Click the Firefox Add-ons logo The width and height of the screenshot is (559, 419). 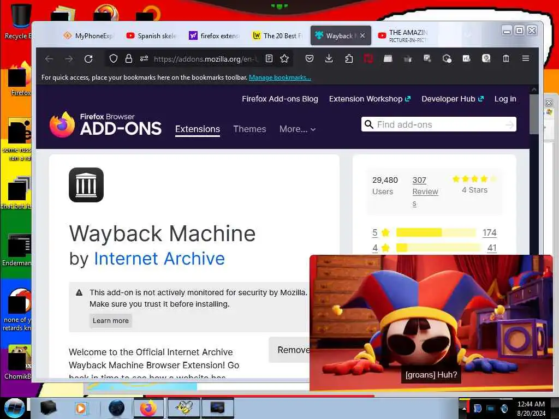coord(105,125)
